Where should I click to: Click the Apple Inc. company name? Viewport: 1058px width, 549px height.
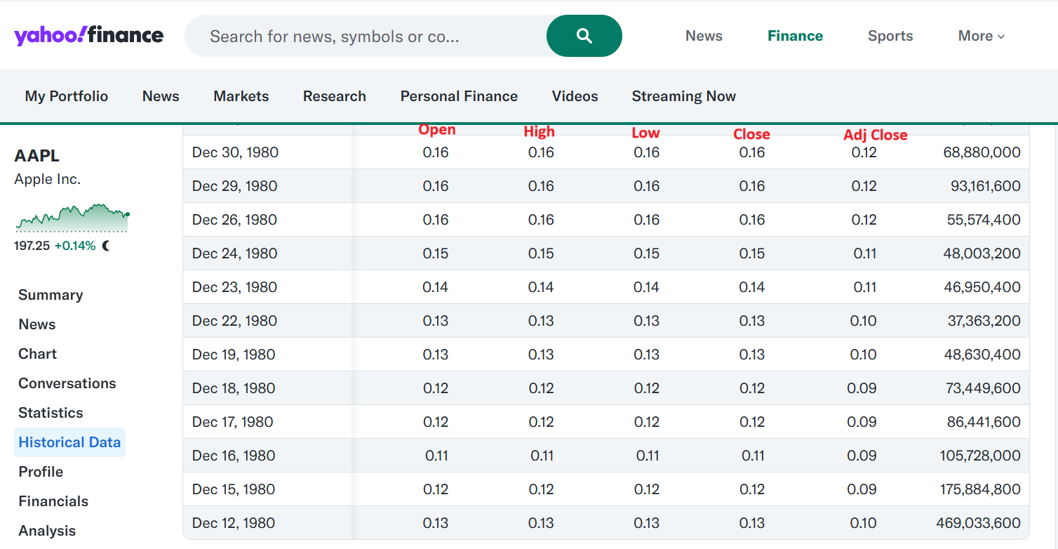pos(48,179)
